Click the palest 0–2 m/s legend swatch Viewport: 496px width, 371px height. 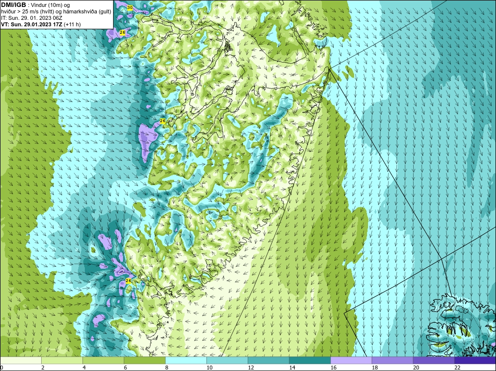20,360
